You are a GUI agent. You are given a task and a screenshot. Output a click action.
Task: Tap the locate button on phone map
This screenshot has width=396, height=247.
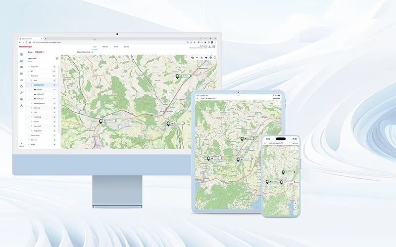[296, 213]
